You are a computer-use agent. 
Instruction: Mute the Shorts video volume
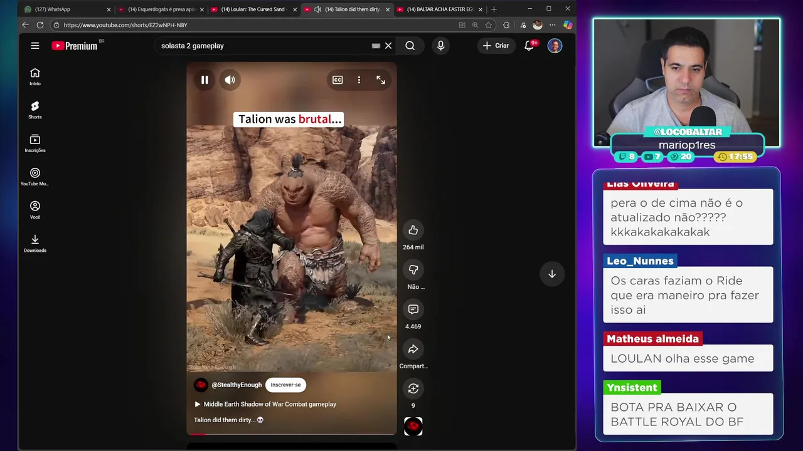230,80
